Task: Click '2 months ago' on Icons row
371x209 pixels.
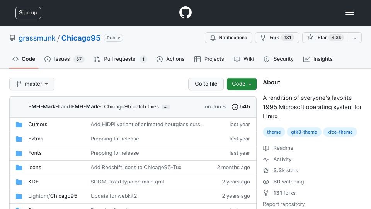Action: click(233, 167)
